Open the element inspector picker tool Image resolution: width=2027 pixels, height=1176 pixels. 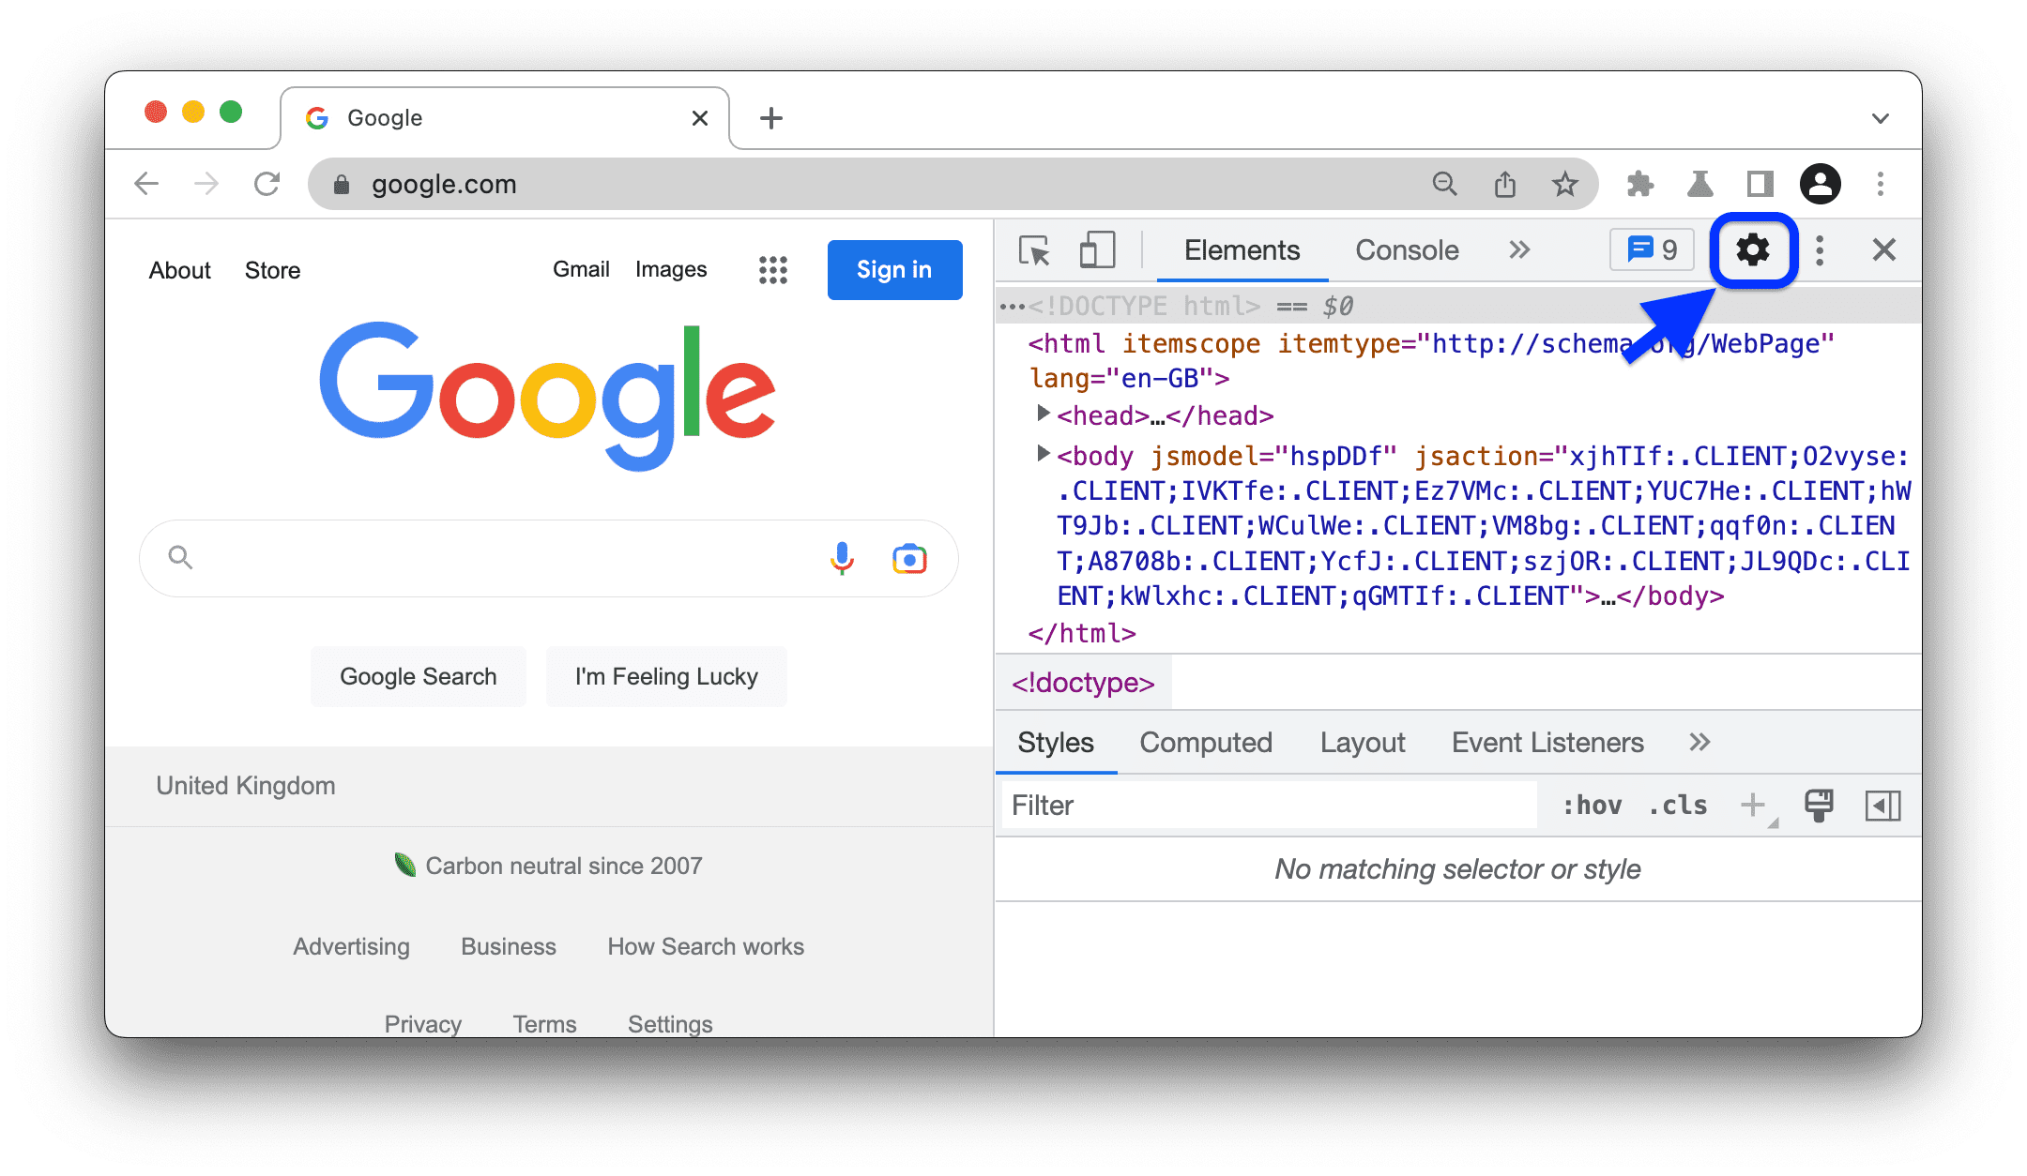click(1034, 252)
